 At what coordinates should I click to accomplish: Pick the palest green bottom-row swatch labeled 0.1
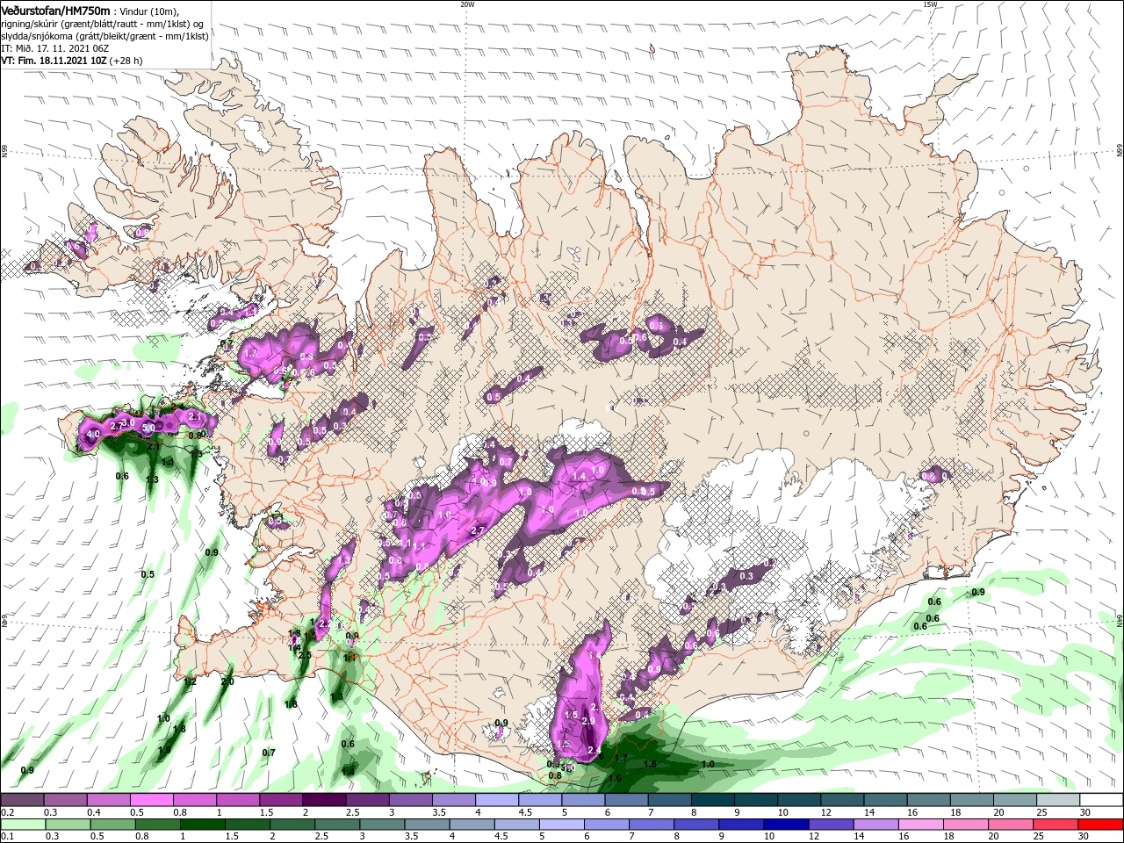22,825
